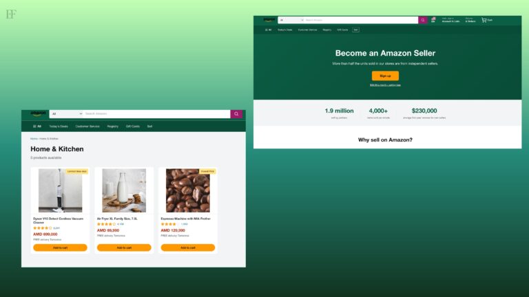Click the orange Sign up button
Image resolution: width=529 pixels, height=297 pixels.
385,76
